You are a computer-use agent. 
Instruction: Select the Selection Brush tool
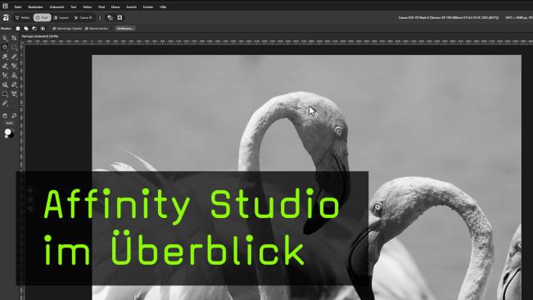[5, 57]
